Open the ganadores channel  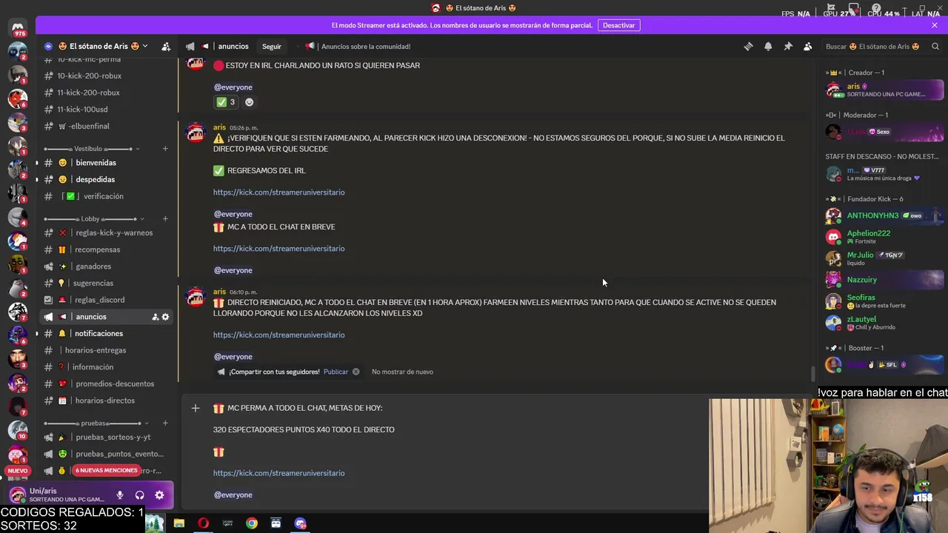pos(106,266)
